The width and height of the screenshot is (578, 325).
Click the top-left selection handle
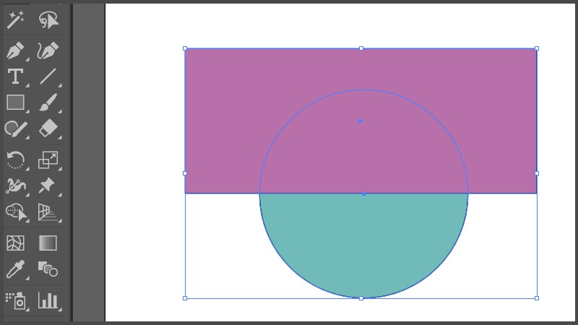(x=185, y=48)
